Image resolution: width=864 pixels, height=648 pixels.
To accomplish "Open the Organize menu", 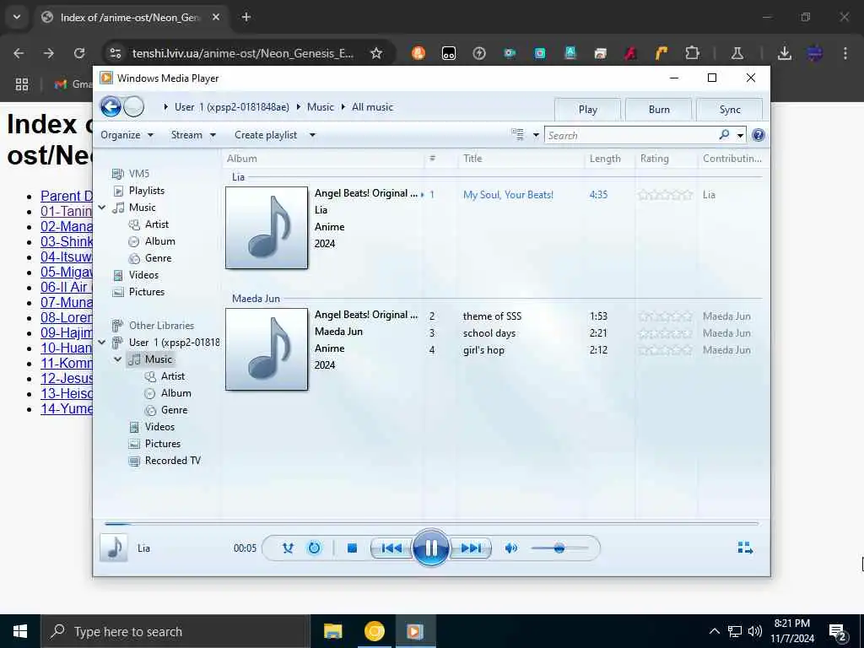I will (127, 135).
